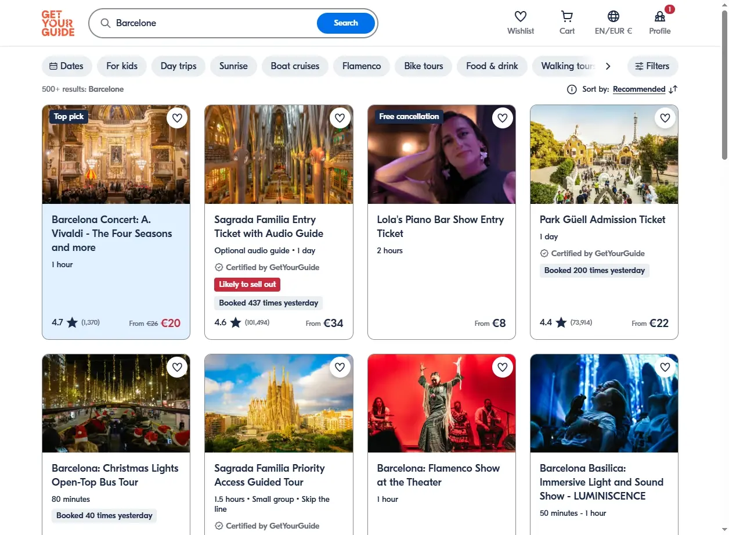The height and width of the screenshot is (535, 729).
Task: Click star rating of Sagrada Familia Entry Ticket
Action: (236, 322)
